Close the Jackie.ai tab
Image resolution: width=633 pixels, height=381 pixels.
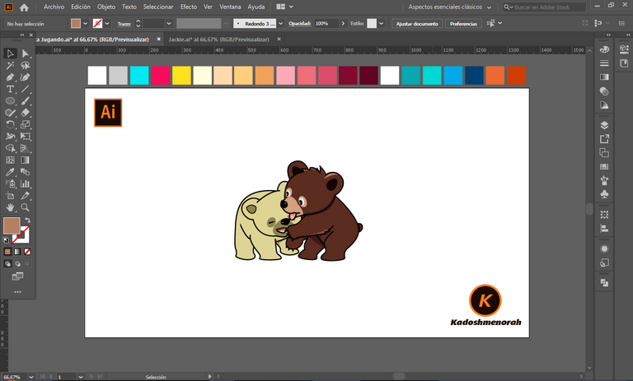point(279,39)
